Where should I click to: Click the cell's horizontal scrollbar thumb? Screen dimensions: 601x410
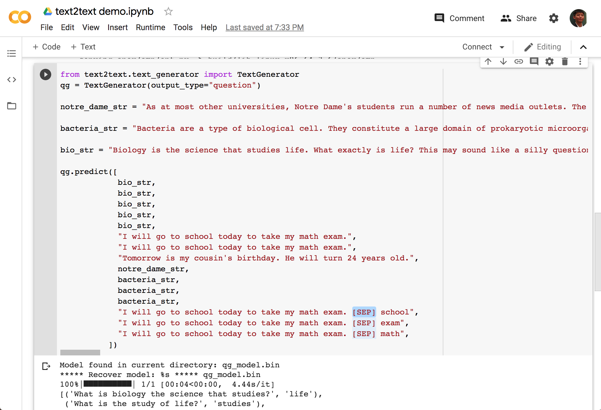(80, 353)
